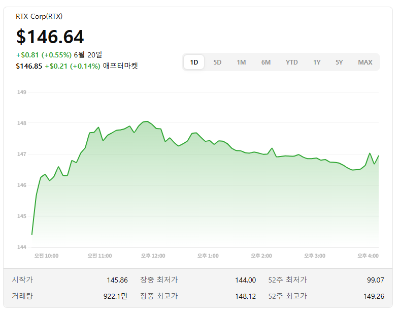
Task: Switch chart to 5D range
Action: (x=217, y=62)
